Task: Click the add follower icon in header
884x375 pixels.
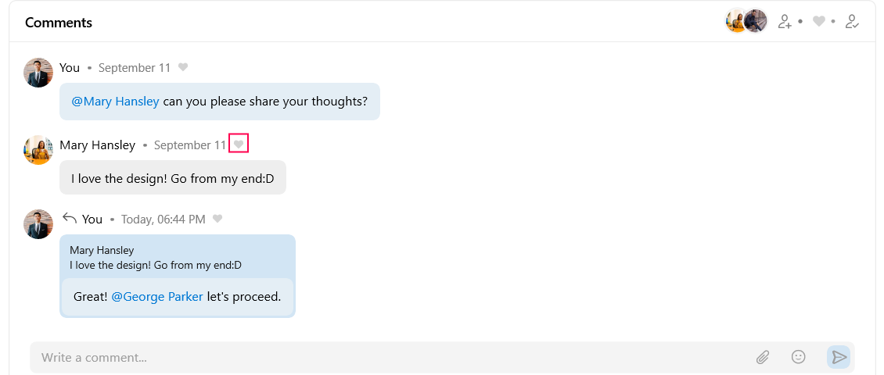Action: click(785, 22)
